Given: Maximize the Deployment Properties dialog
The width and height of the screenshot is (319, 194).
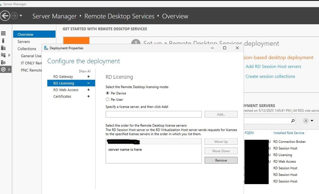Looking at the screenshot, I should point(224,48).
